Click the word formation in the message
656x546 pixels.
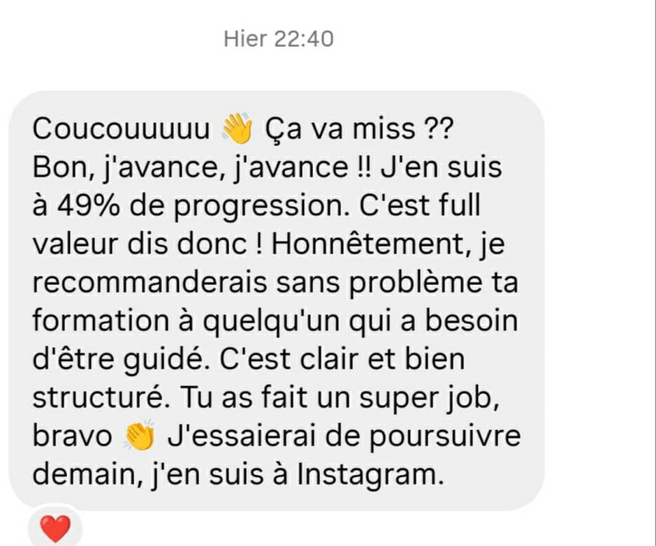point(101,320)
